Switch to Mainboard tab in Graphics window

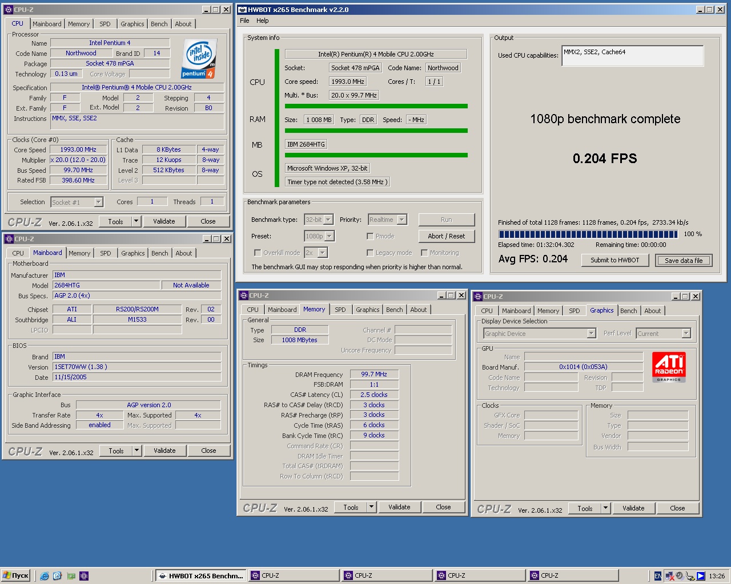[x=516, y=311]
